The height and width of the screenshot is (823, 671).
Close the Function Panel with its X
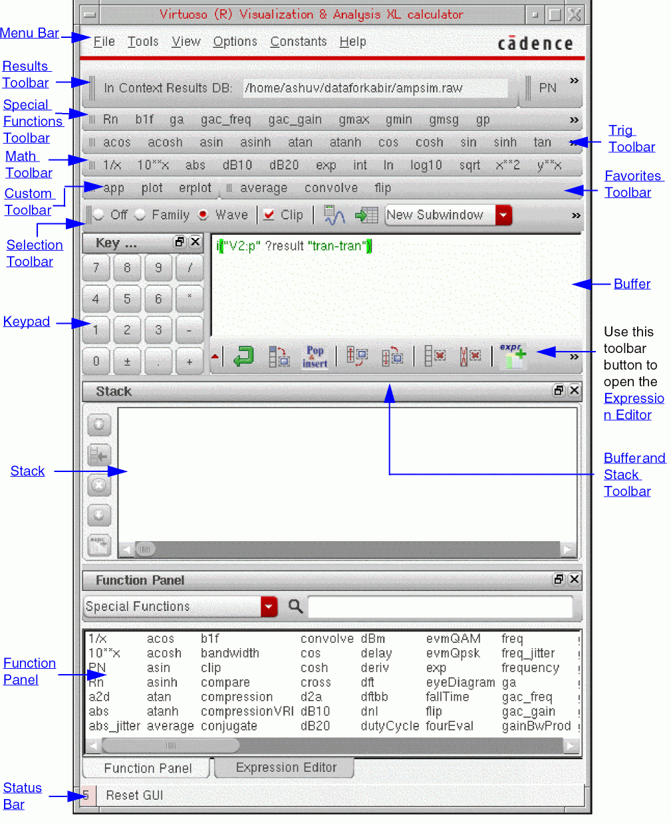(x=575, y=579)
